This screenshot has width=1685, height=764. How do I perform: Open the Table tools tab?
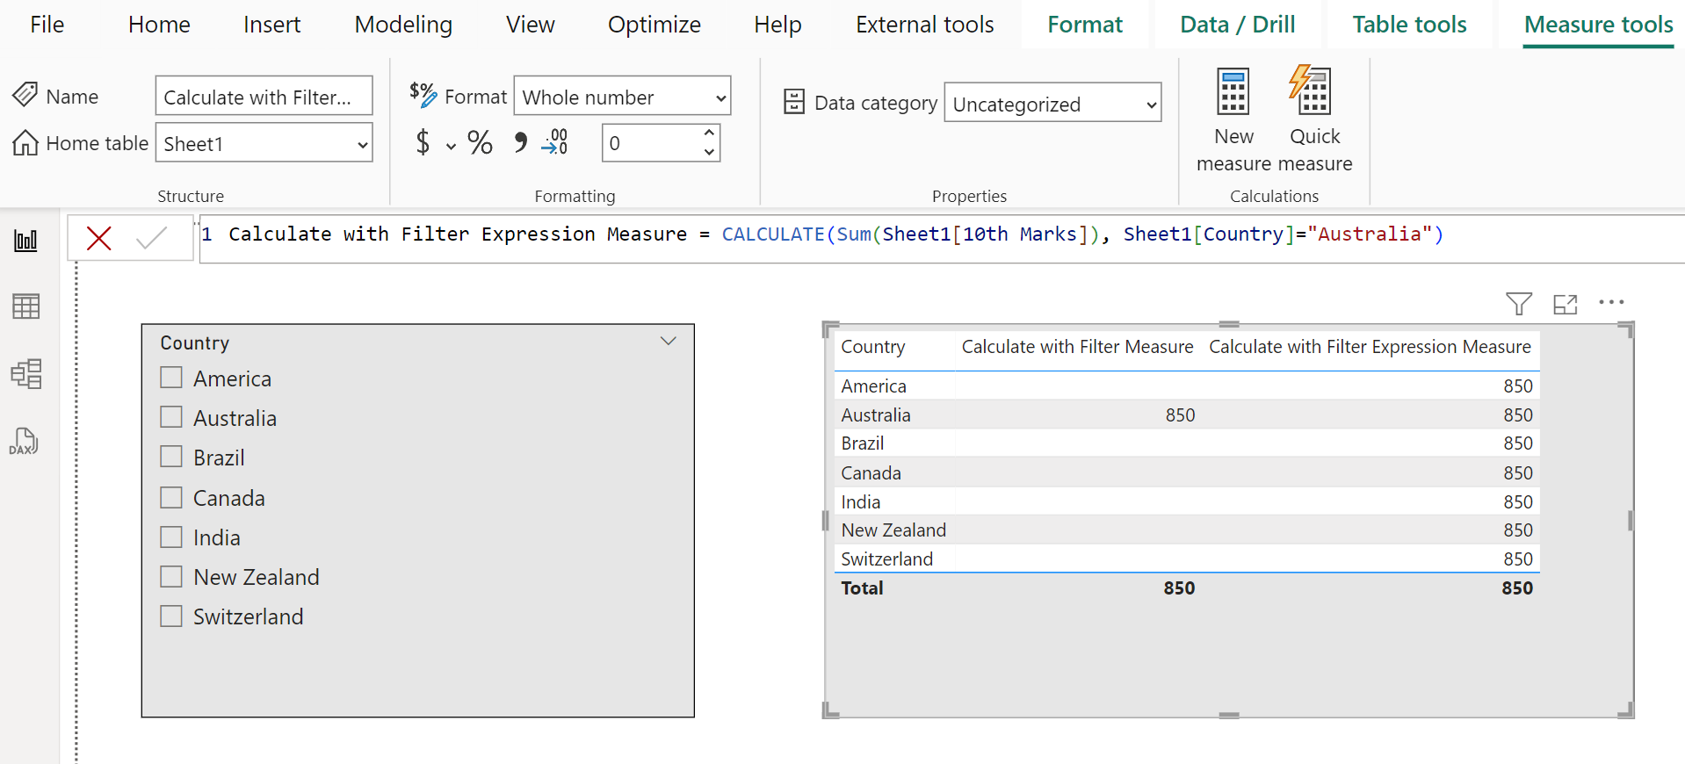tap(1409, 25)
